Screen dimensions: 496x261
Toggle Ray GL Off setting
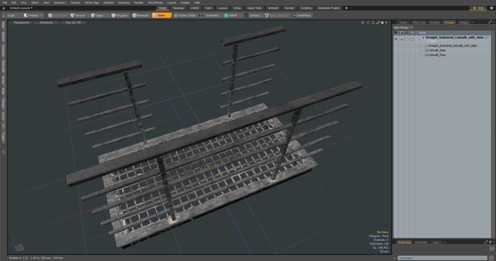tap(73, 23)
